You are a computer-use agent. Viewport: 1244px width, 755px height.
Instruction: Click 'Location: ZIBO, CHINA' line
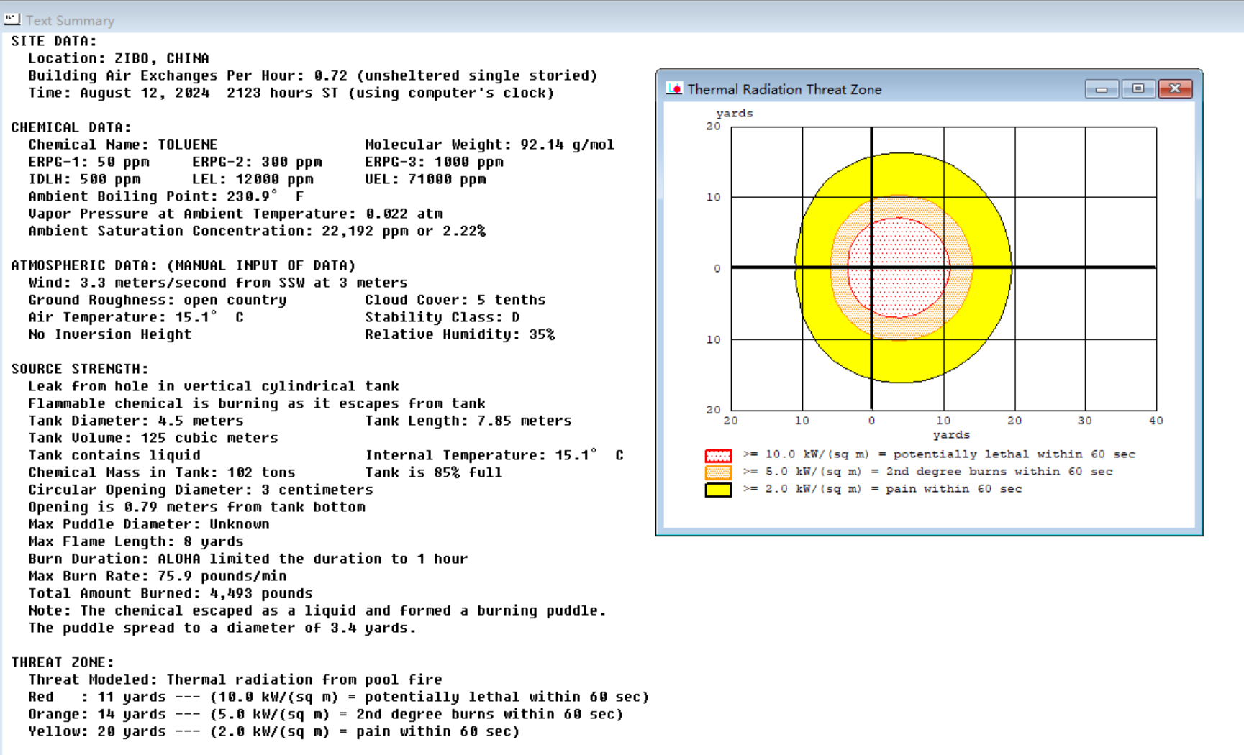click(119, 58)
